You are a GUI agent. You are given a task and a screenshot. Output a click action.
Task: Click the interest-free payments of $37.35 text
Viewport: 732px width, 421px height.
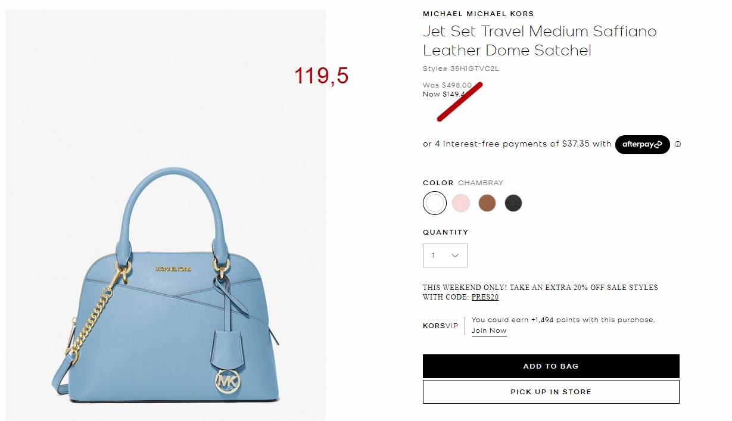click(x=517, y=144)
